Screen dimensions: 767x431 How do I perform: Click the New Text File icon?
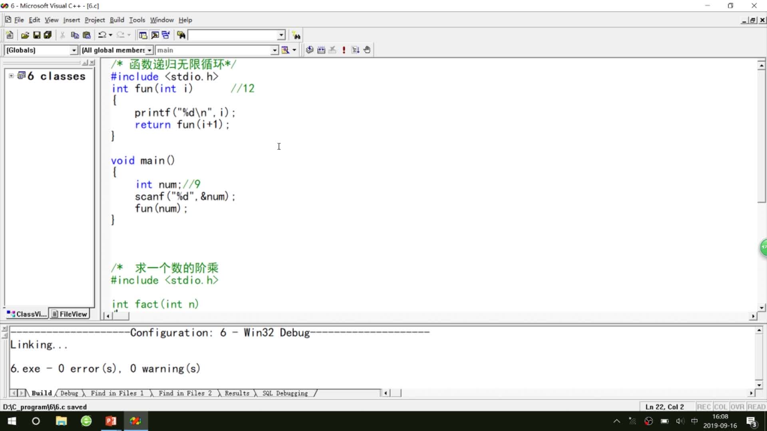tap(10, 35)
